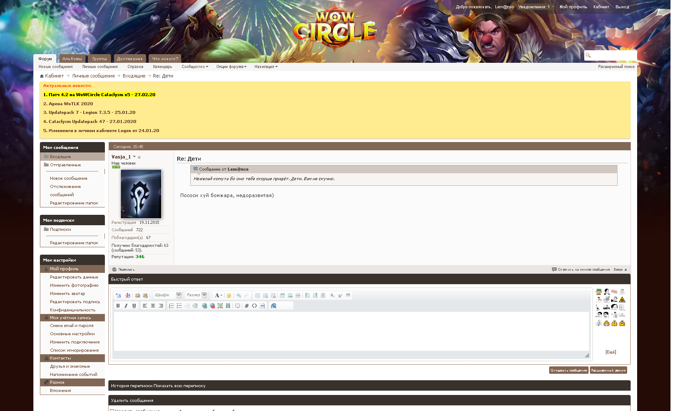Center-align the text in the editor

point(153,306)
